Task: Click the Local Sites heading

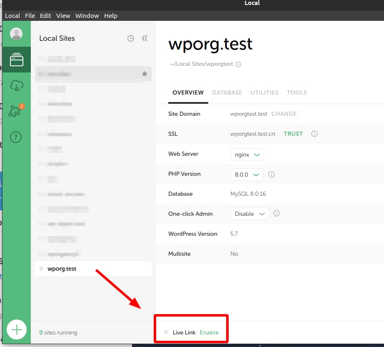Action: pyautogui.click(x=57, y=38)
